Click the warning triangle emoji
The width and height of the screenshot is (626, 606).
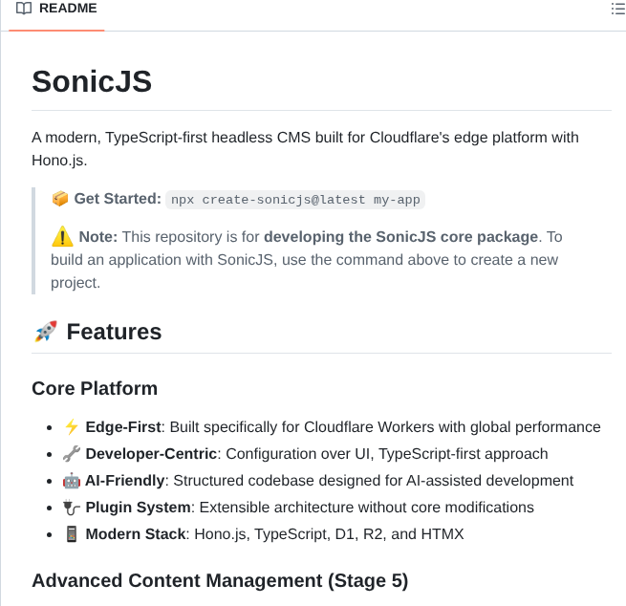(x=62, y=236)
